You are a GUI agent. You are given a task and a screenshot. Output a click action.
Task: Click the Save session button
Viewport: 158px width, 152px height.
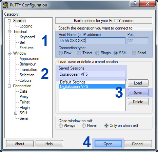click(x=138, y=93)
